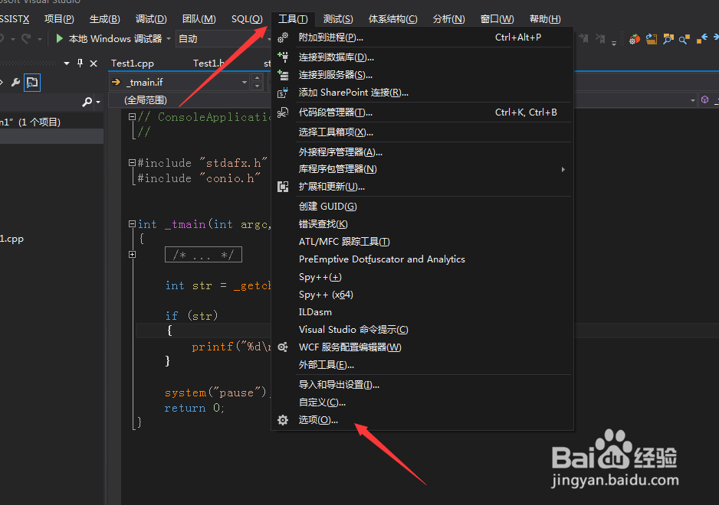Click the navigate-back arrow with orange square

701,39
